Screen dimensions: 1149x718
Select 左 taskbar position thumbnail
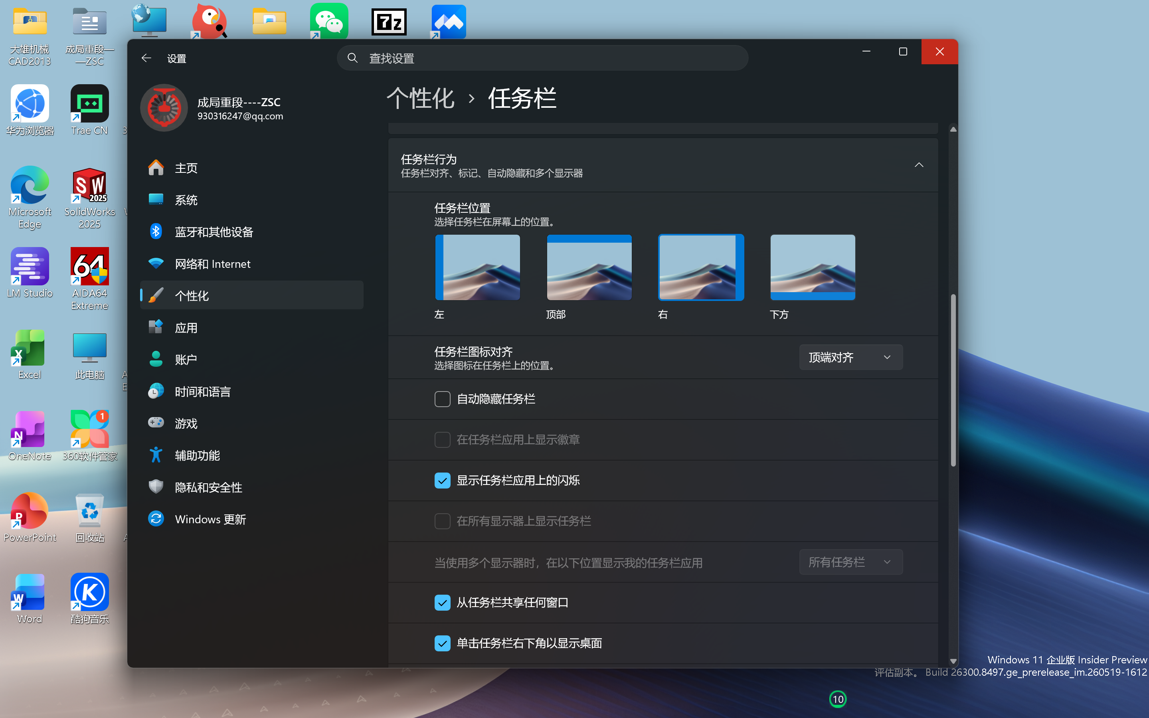[477, 267]
